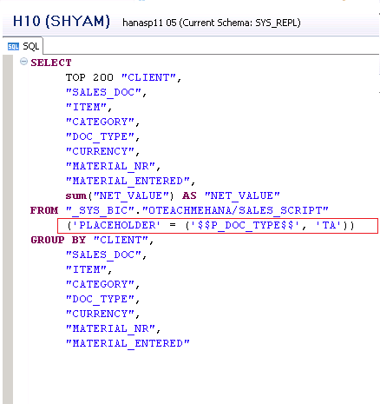Image resolution: width=380 pixels, height=404 pixels.
Task: Click the gray editor margin beside the code
Action: pos(8,228)
